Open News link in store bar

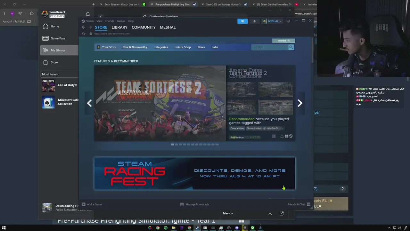point(201,47)
